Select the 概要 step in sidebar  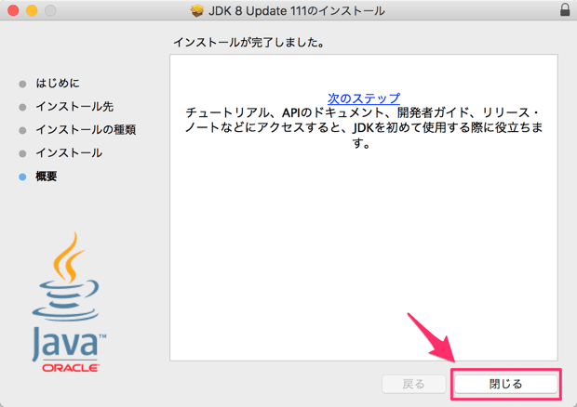point(47,177)
